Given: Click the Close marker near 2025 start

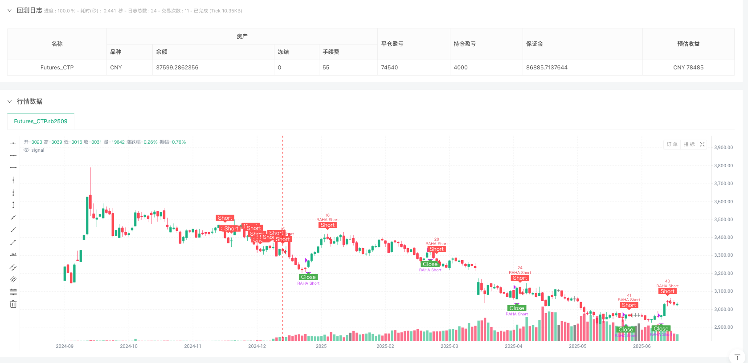Looking at the screenshot, I should click(x=308, y=277).
